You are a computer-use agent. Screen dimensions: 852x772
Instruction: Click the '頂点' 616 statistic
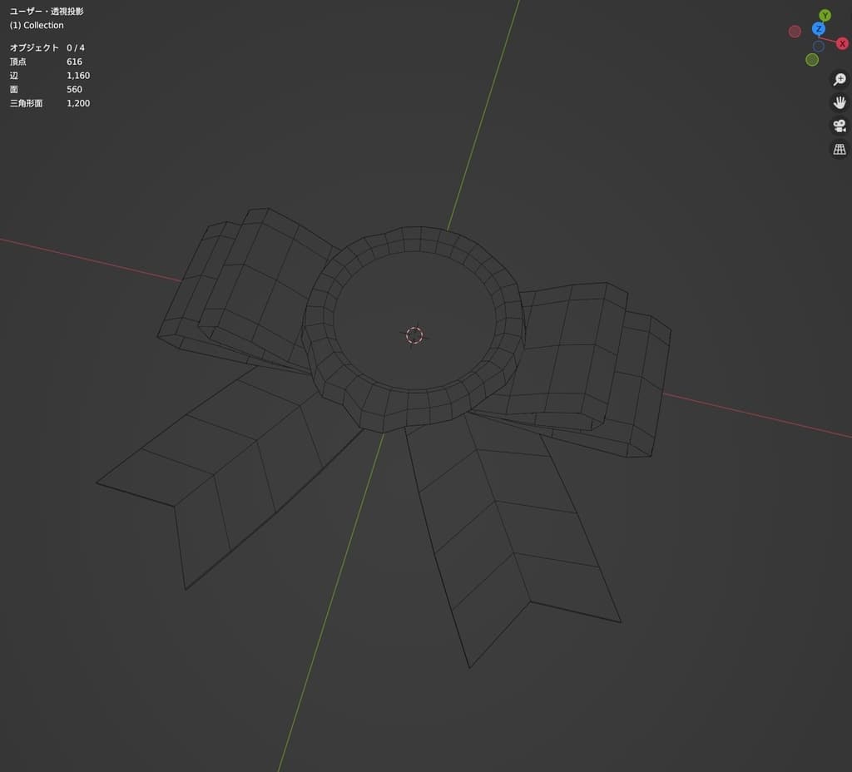point(47,62)
